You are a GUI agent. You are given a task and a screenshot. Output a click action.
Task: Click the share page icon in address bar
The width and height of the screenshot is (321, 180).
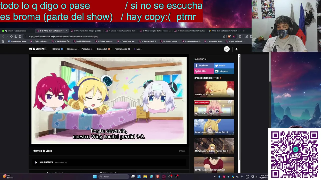(224, 36)
